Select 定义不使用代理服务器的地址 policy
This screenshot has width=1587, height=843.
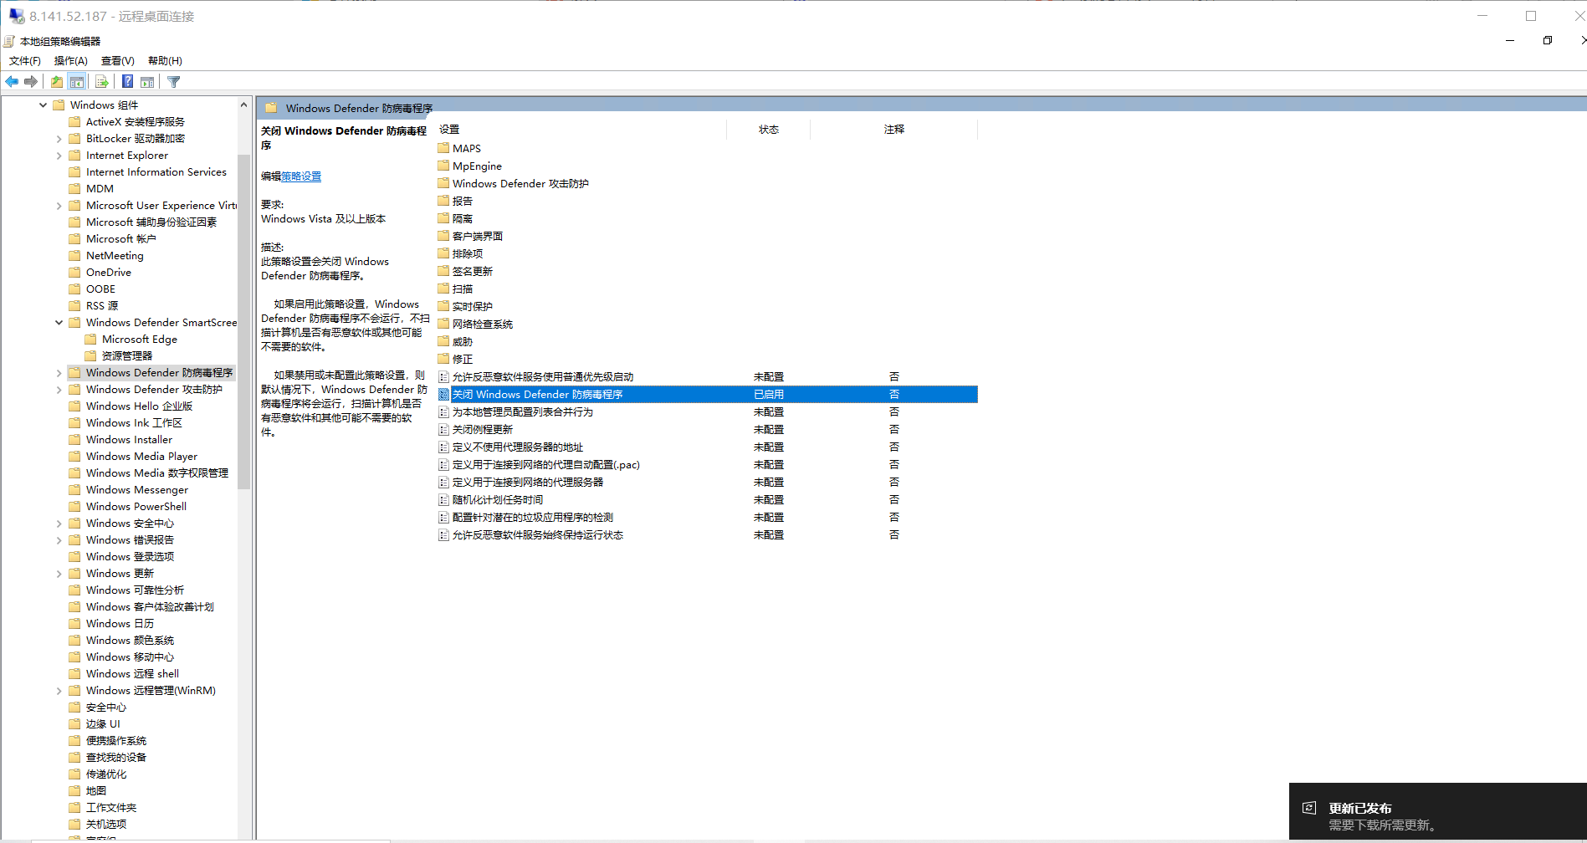point(518,447)
